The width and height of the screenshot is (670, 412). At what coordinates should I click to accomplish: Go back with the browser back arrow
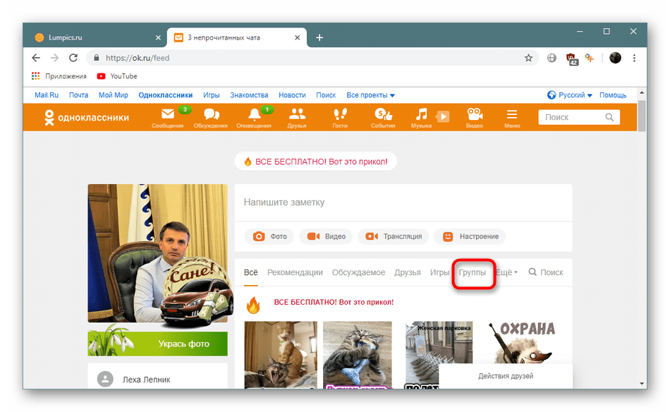tap(36, 58)
